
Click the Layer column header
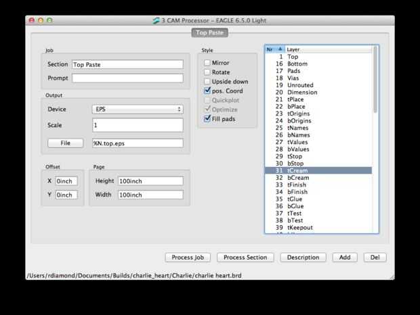coord(329,49)
